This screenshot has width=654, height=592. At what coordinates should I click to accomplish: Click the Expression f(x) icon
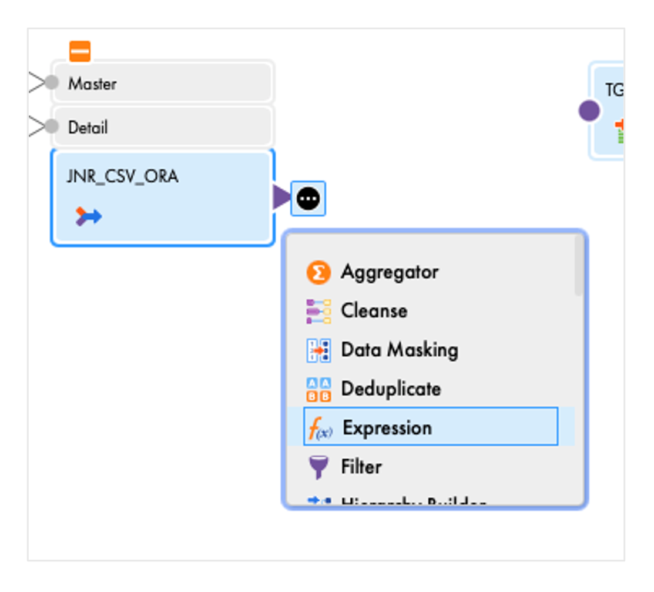tap(320, 429)
